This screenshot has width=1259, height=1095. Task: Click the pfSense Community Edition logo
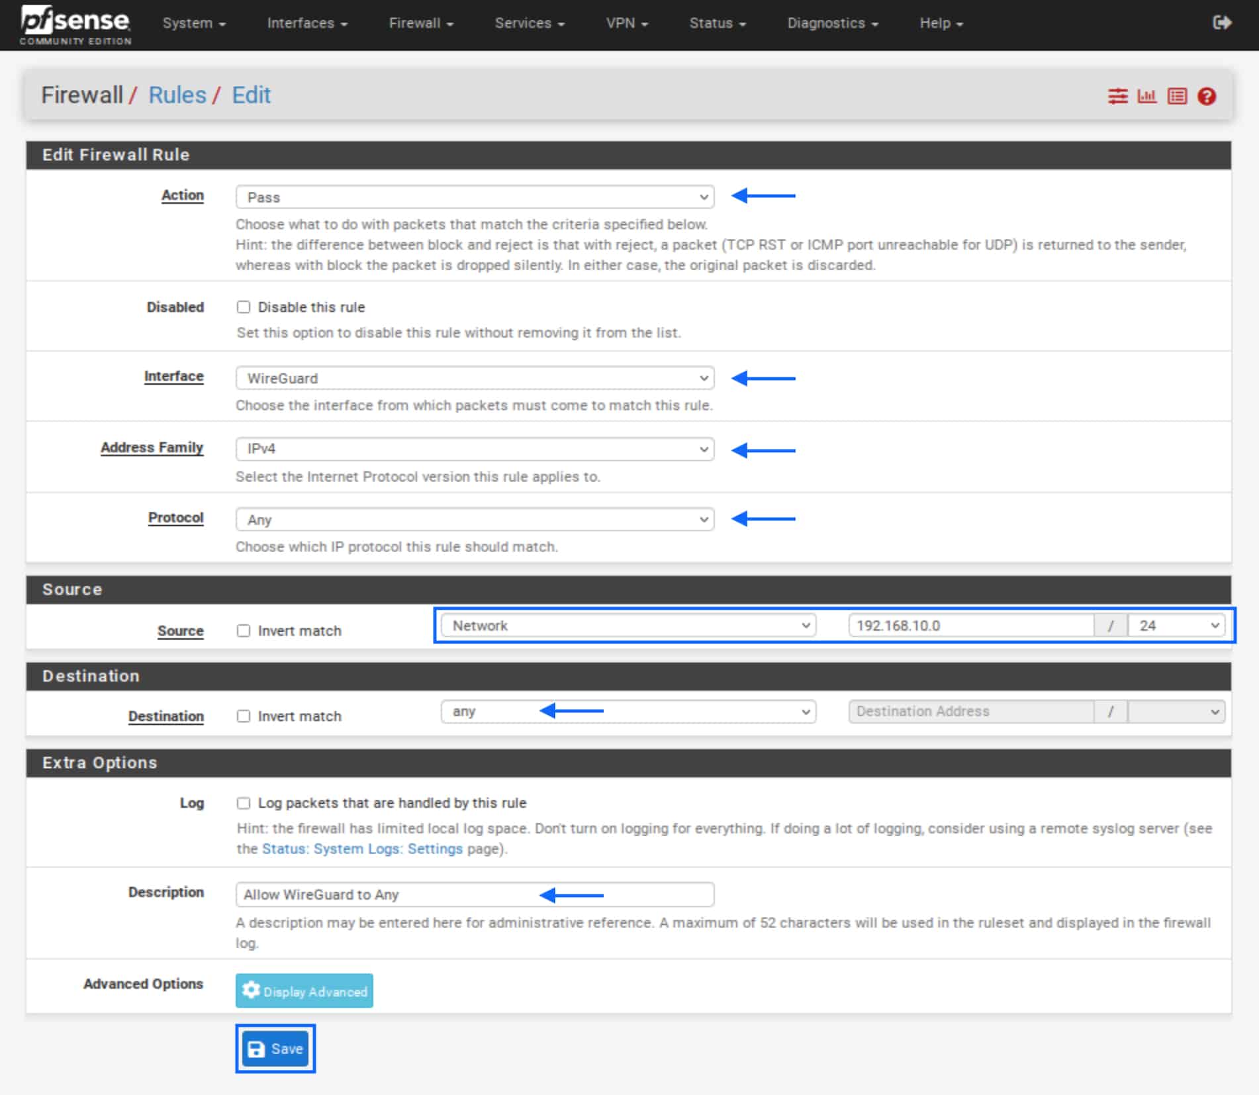pos(75,25)
